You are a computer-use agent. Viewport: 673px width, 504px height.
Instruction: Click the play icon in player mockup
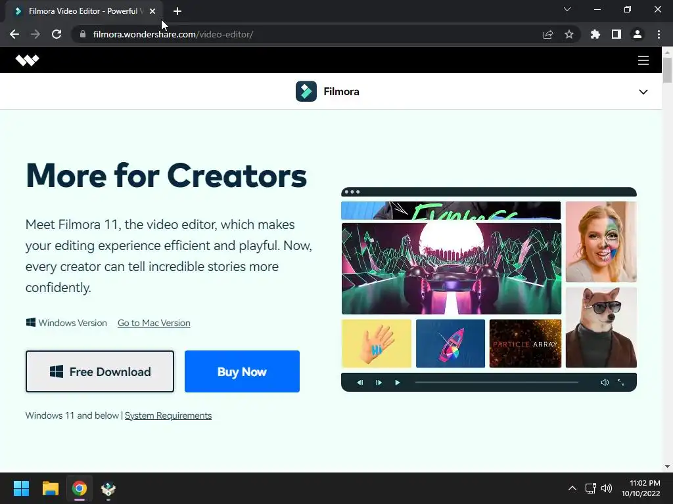pyautogui.click(x=398, y=383)
